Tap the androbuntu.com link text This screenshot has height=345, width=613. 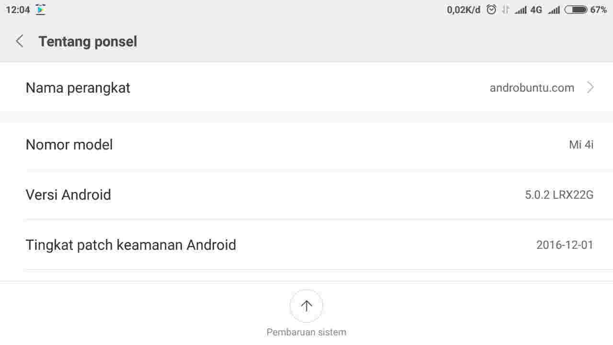point(532,88)
